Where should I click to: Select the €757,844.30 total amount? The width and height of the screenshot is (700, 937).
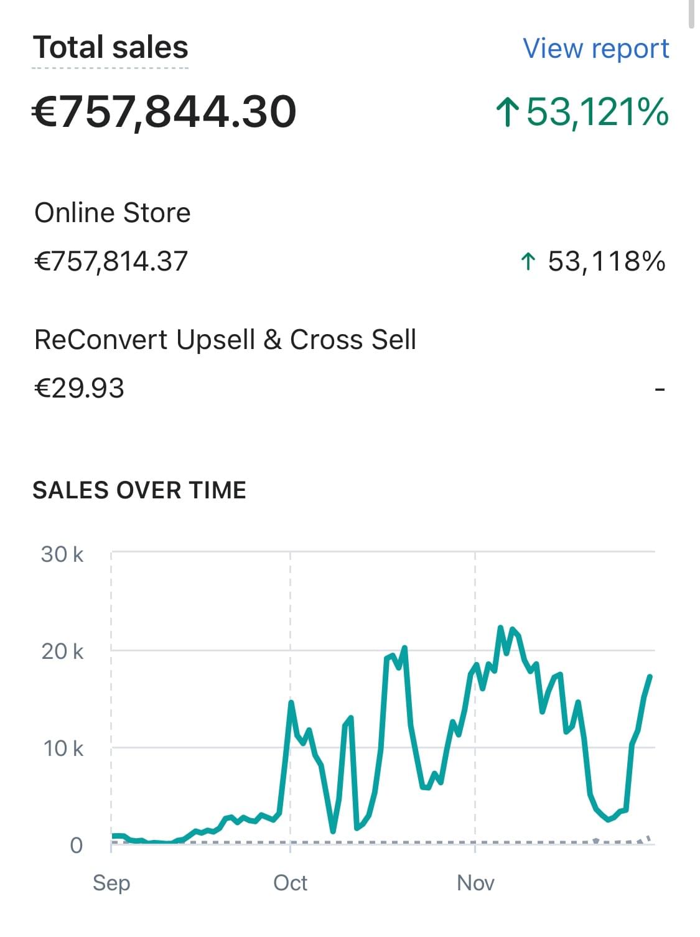click(x=164, y=112)
